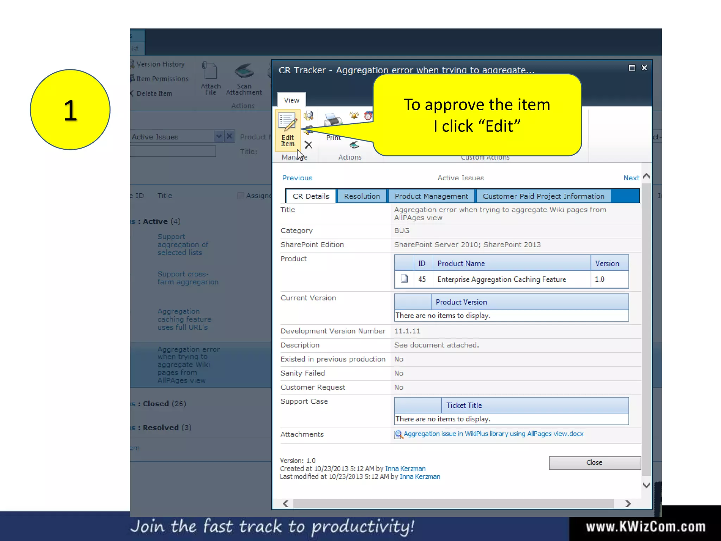Image resolution: width=721 pixels, height=541 pixels.
Task: Switch to the Resolution tab
Action: [362, 196]
